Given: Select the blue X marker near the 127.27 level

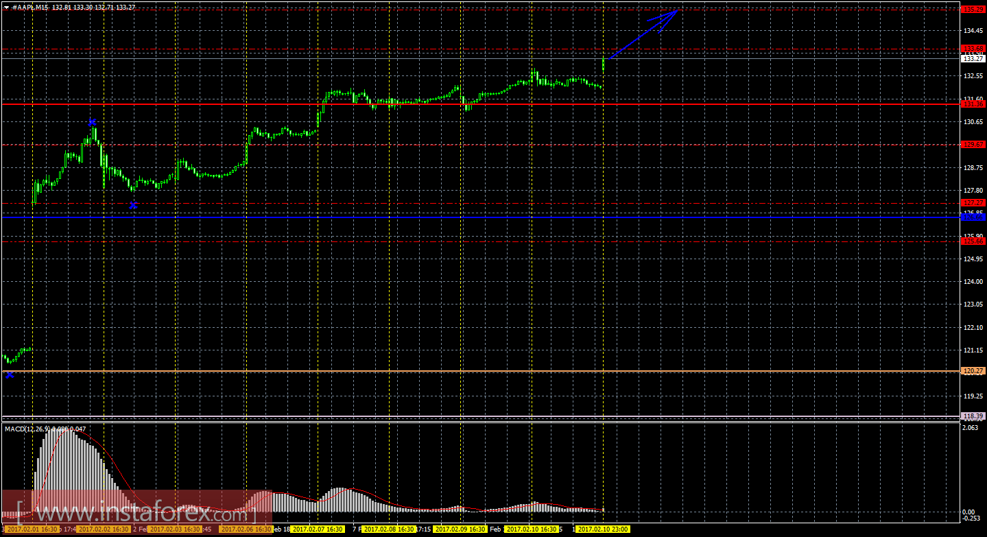Looking at the screenshot, I should [x=133, y=205].
